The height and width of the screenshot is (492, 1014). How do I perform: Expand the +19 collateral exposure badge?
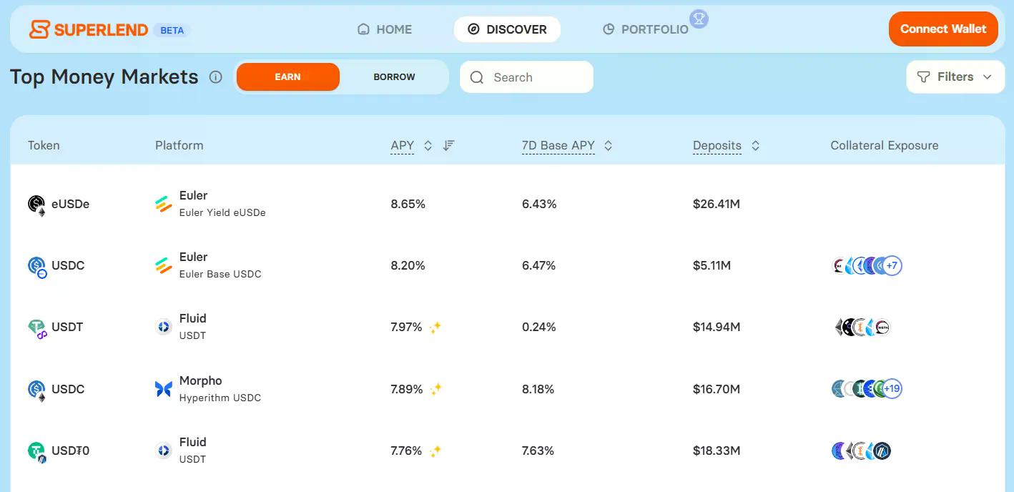[x=892, y=388]
